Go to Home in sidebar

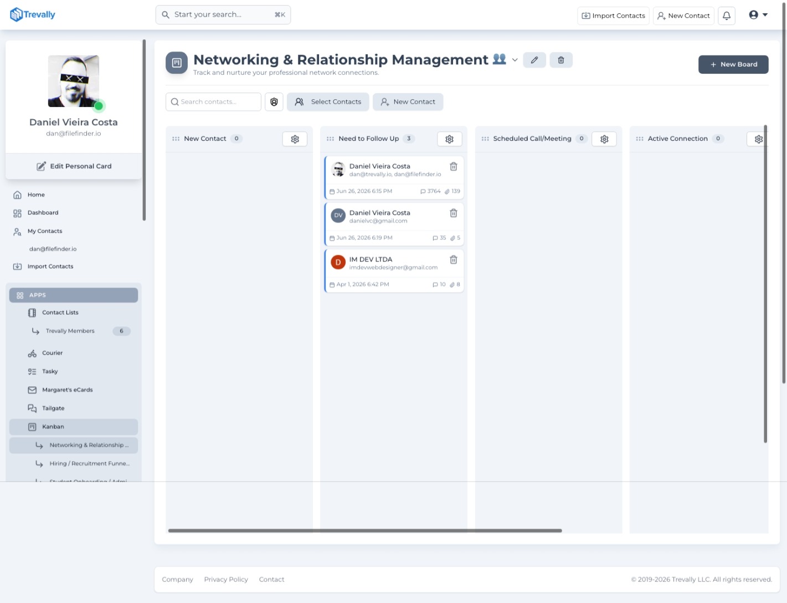point(36,195)
